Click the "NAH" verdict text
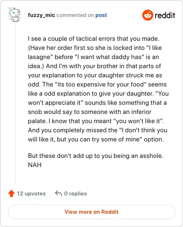 [x=35, y=165]
